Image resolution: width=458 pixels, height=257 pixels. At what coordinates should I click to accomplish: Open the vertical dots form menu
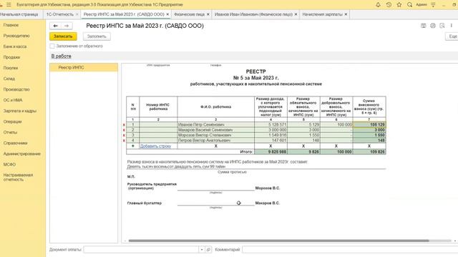(452, 26)
